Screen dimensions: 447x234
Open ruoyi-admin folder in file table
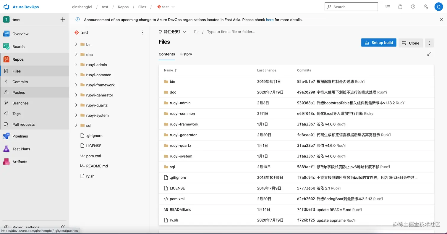(180, 103)
